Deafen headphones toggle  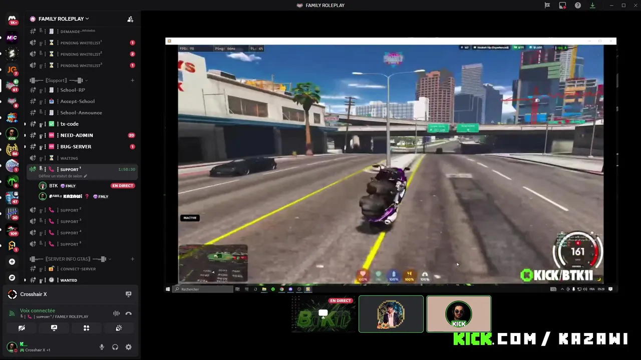point(115,347)
